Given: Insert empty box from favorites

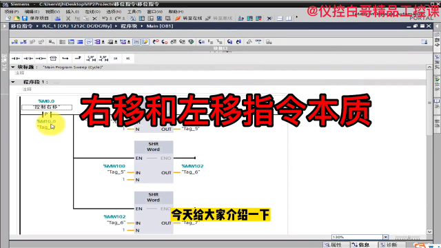Looking at the screenshot, I should click(53, 59).
